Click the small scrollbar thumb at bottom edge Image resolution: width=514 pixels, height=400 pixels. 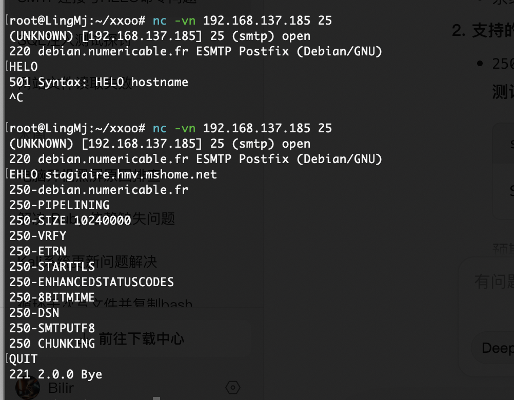pyautogui.click(x=156, y=398)
